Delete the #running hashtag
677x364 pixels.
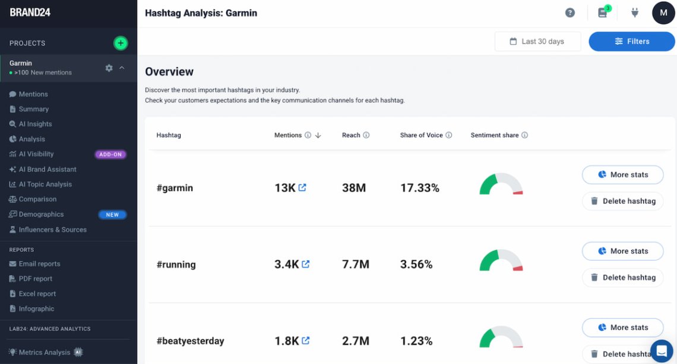pos(622,277)
